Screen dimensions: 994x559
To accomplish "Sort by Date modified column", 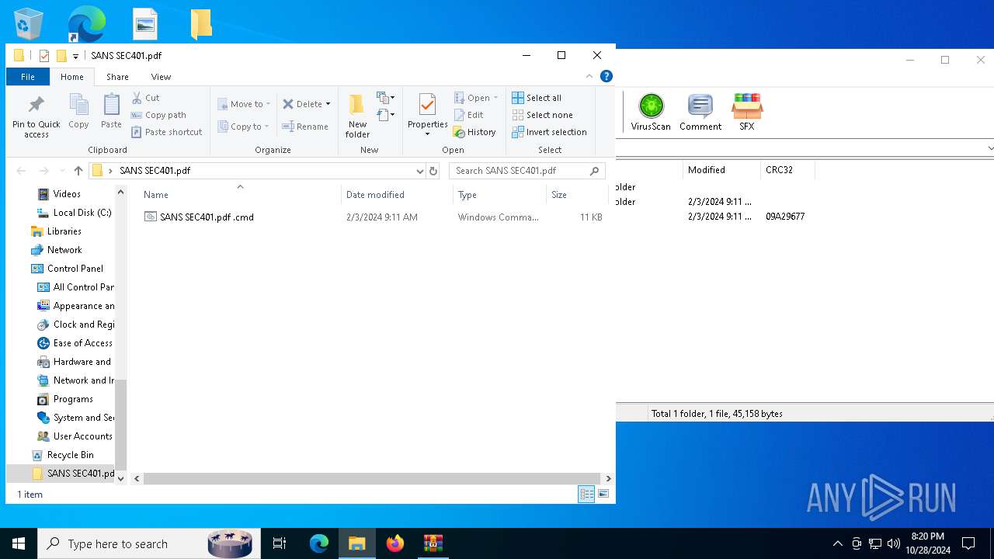I will [x=397, y=195].
